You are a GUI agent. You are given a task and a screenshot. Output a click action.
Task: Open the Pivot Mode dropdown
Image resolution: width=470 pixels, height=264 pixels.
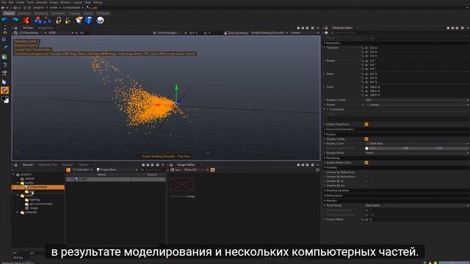point(416,205)
